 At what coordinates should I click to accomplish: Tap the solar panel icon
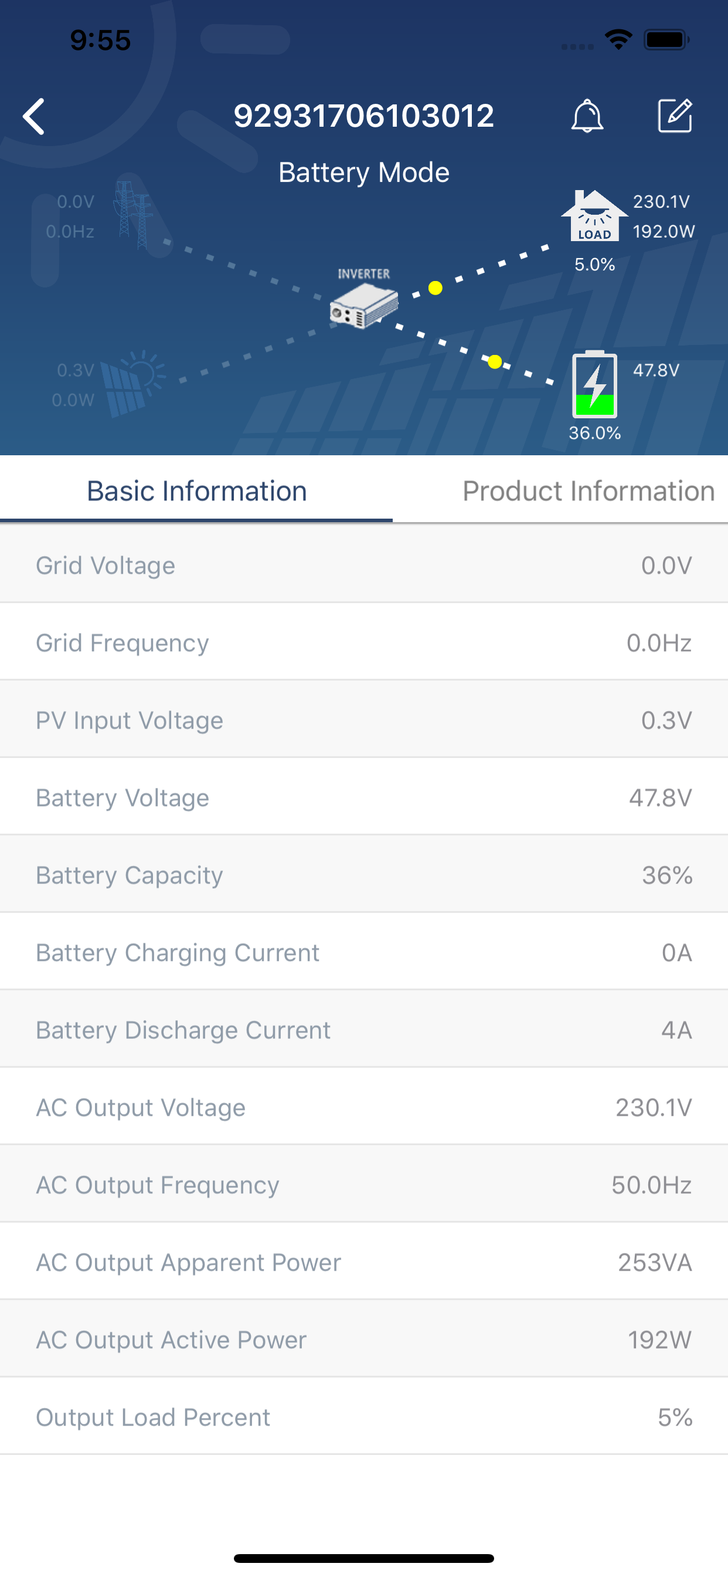(x=132, y=383)
